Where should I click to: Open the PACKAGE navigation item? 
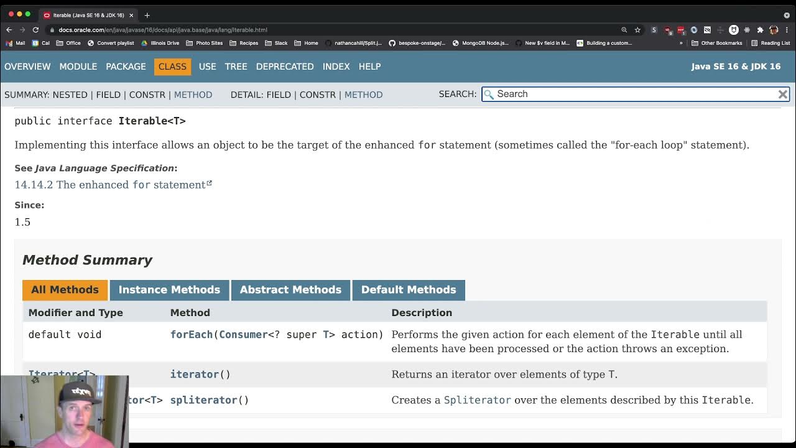click(126, 67)
